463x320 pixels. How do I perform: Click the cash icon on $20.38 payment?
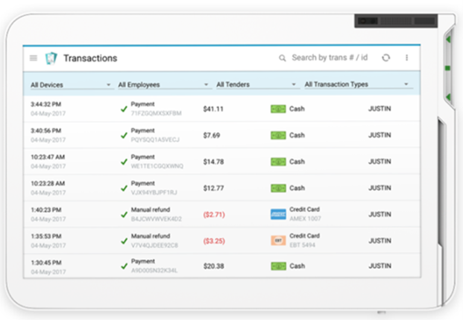point(278,266)
